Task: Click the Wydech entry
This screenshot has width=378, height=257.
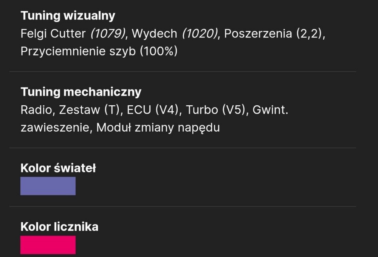Action: coord(155,34)
